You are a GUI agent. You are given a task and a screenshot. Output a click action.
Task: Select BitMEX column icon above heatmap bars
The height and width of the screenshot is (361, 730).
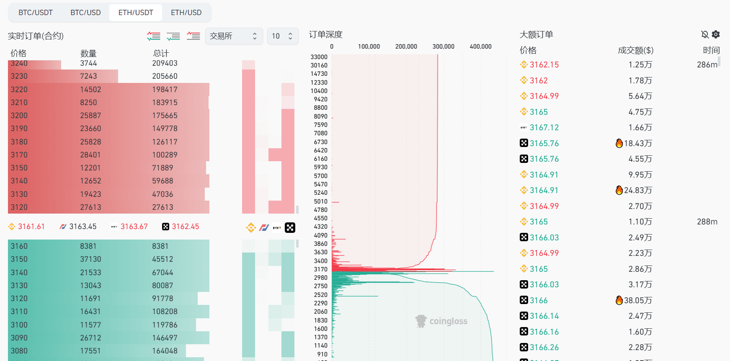(x=264, y=228)
